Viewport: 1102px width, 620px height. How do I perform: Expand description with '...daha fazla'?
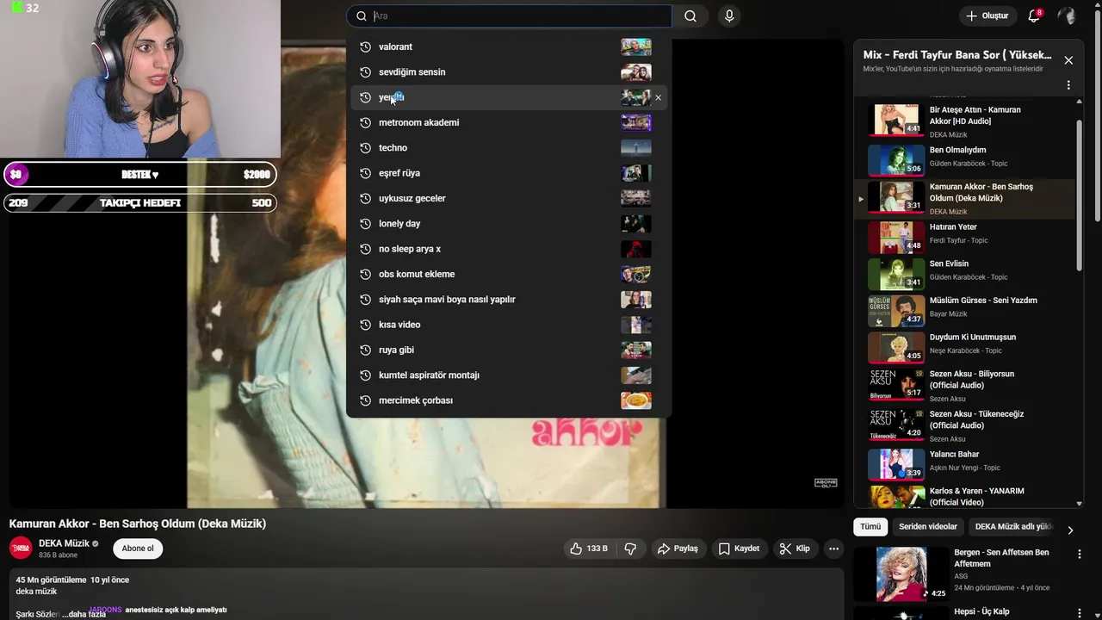84,615
